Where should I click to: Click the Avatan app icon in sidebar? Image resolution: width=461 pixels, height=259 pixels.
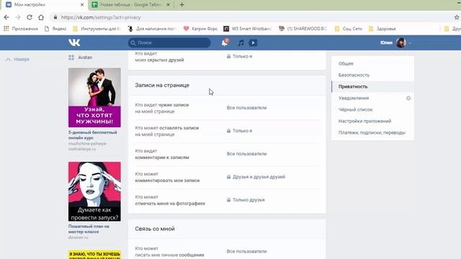tap(71, 58)
